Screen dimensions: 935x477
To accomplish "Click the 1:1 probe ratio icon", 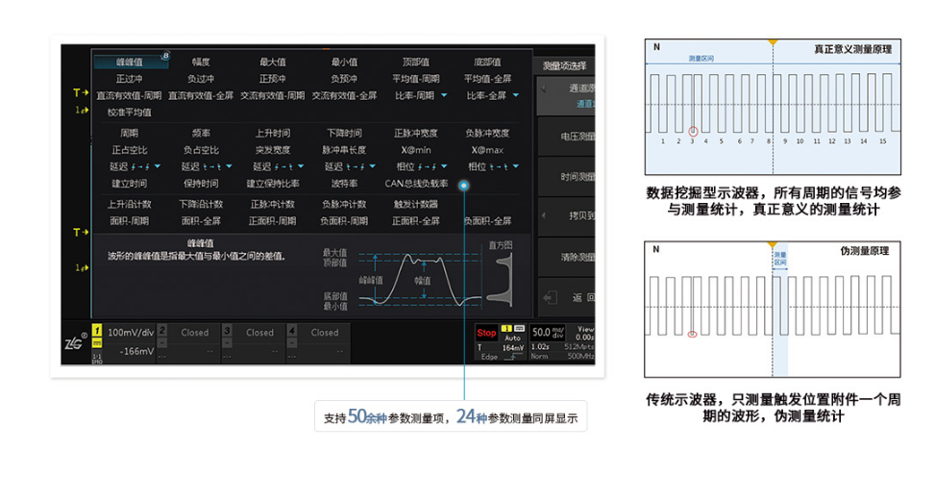I will [x=97, y=357].
